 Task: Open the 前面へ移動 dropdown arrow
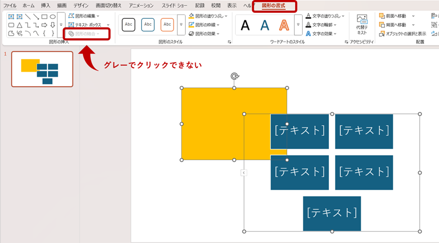[x=413, y=16]
